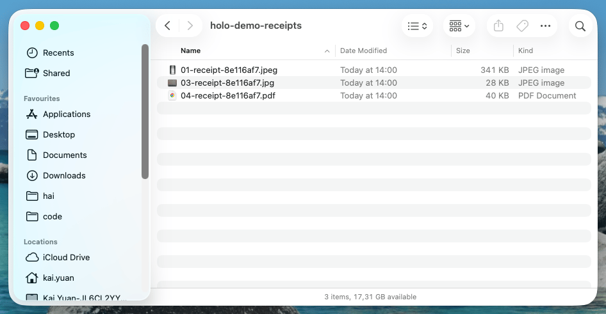Close the Finder window with red button
Image resolution: width=606 pixels, height=314 pixels.
point(25,26)
